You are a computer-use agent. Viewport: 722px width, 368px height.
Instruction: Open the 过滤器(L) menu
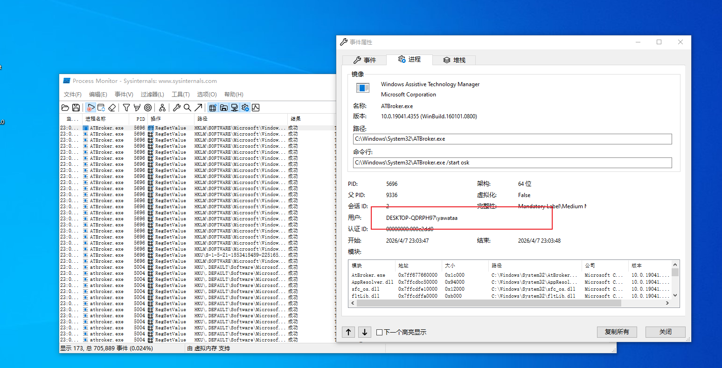[x=153, y=94]
